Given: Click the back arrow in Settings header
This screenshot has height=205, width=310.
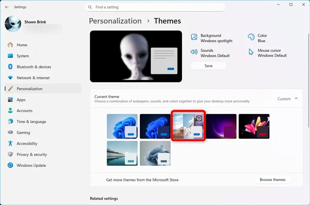Looking at the screenshot, I should 7,7.
